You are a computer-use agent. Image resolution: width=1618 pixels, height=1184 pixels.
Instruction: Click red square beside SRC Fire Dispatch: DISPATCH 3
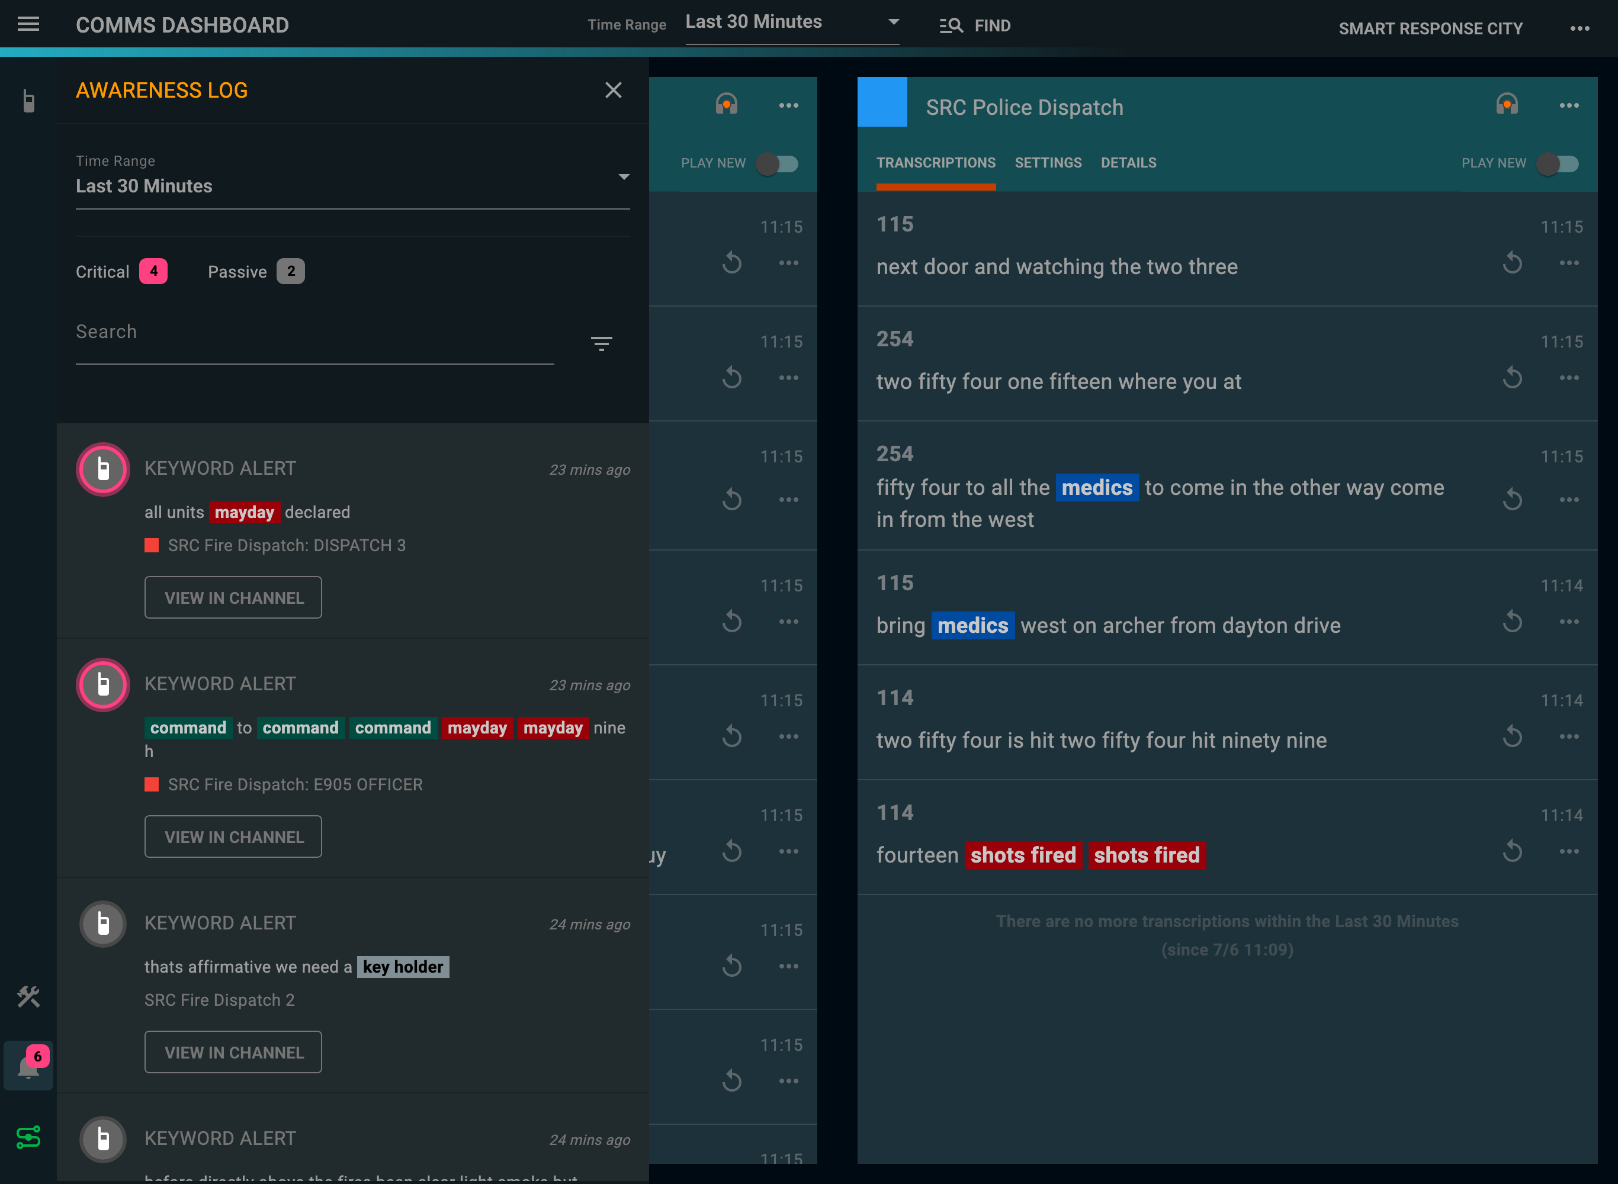pyautogui.click(x=151, y=545)
